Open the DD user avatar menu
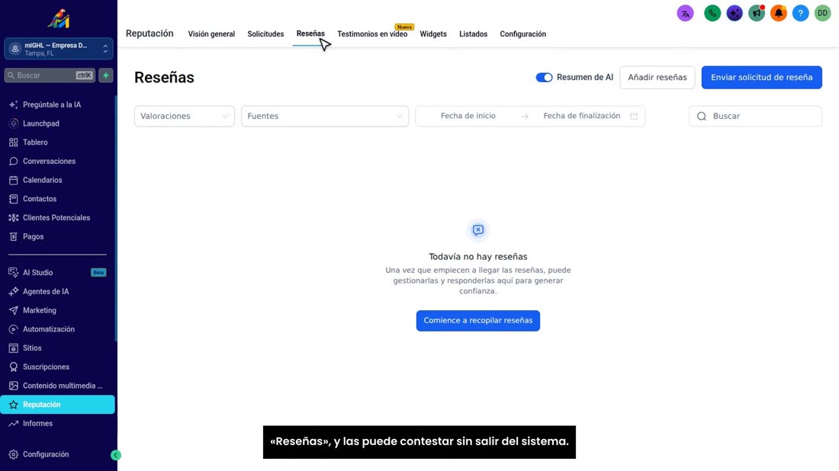This screenshot has width=839, height=471. 822,14
